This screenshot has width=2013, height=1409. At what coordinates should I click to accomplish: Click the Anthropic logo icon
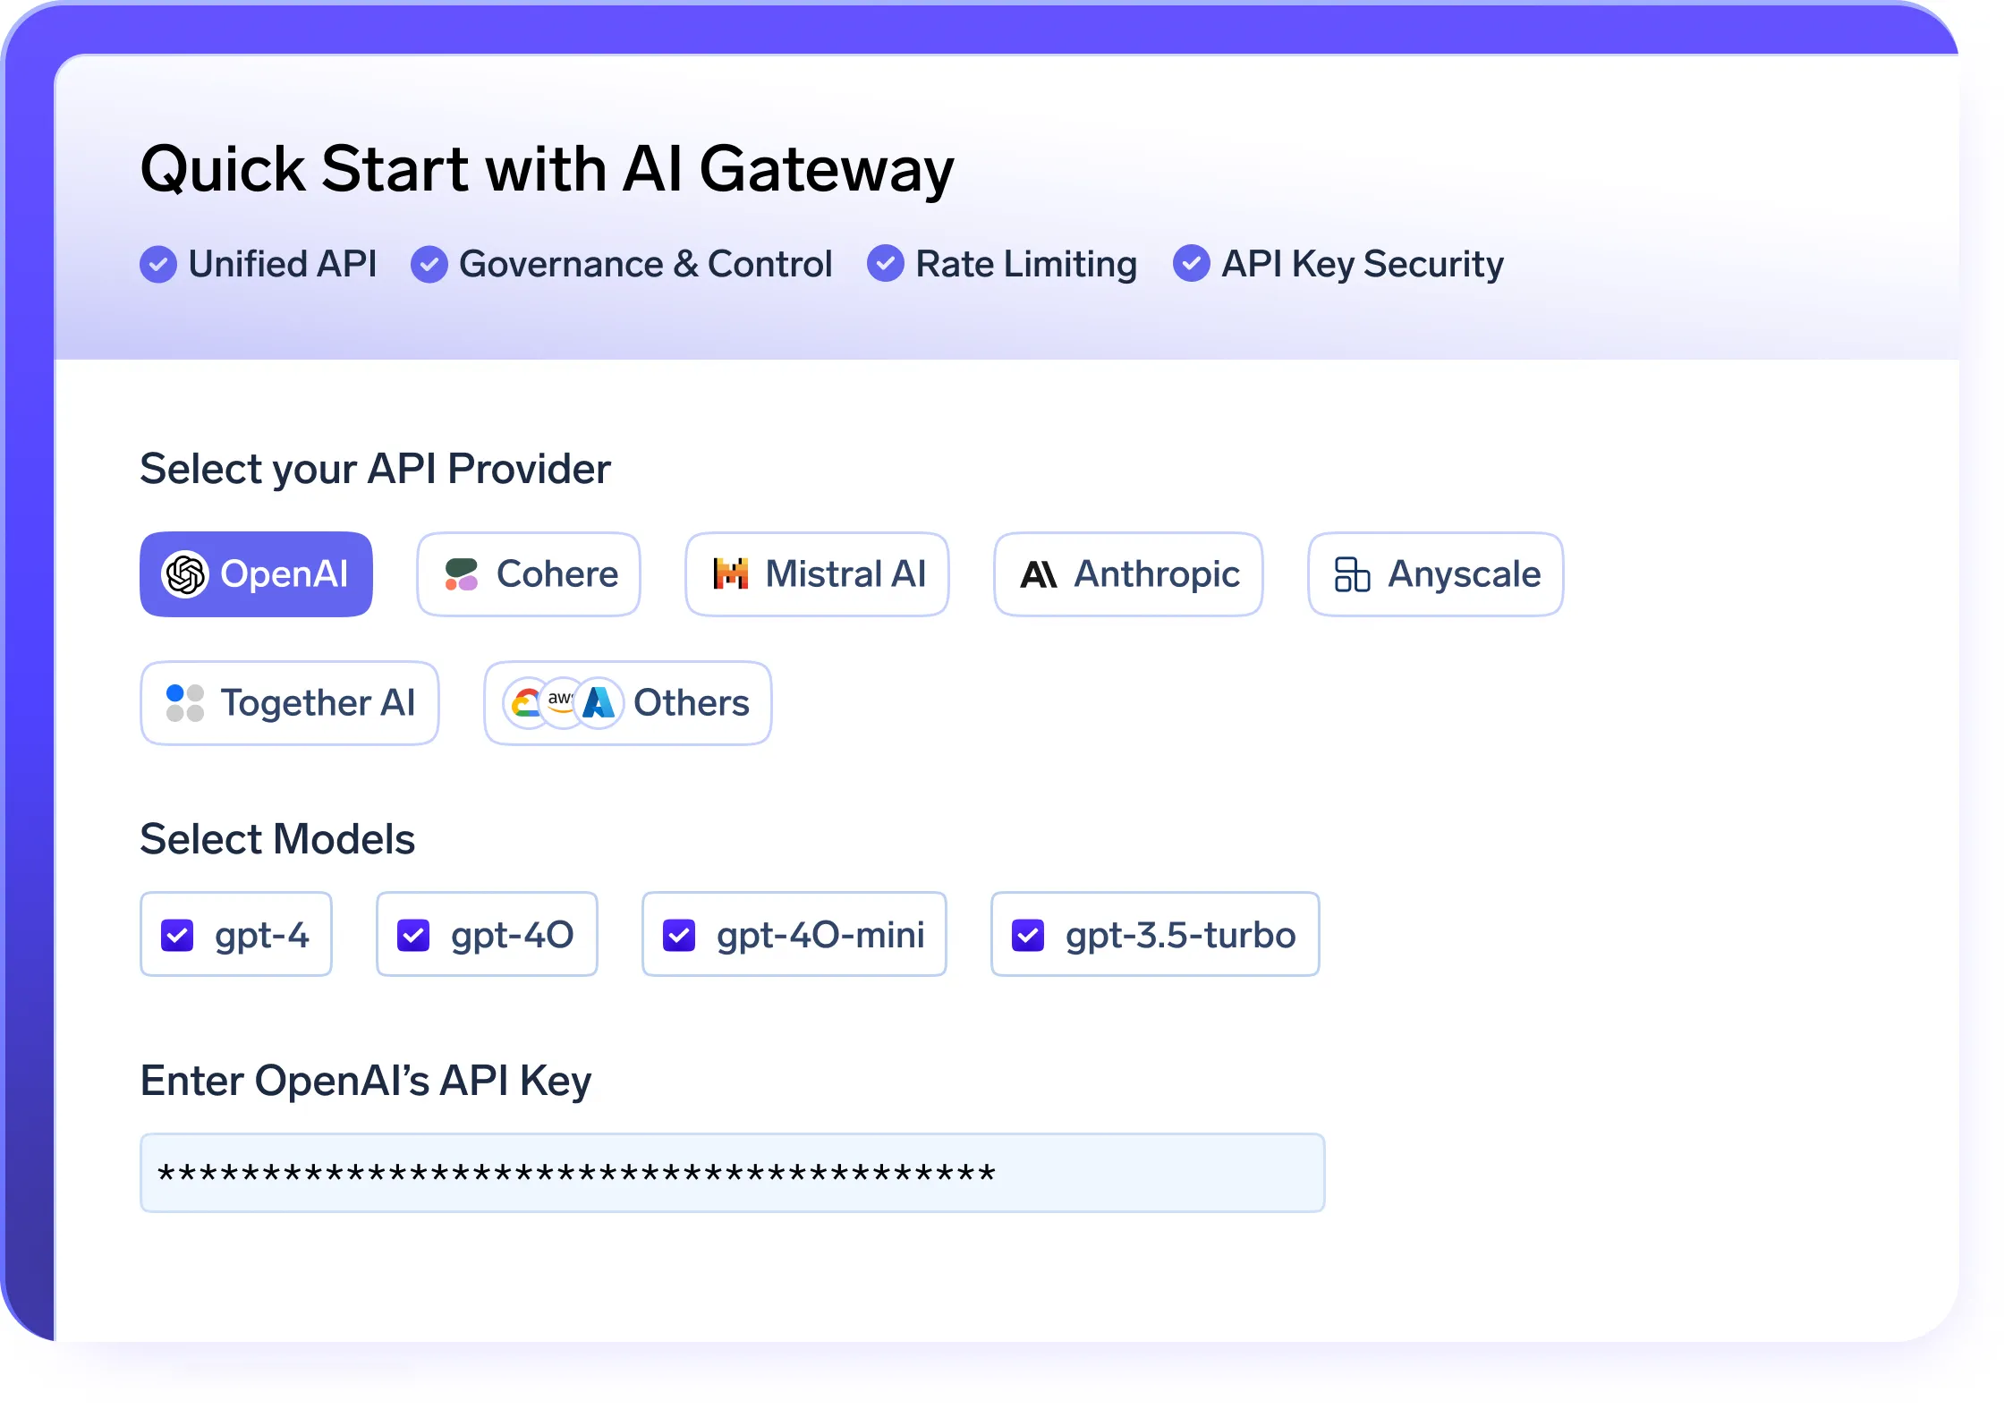click(x=1039, y=574)
